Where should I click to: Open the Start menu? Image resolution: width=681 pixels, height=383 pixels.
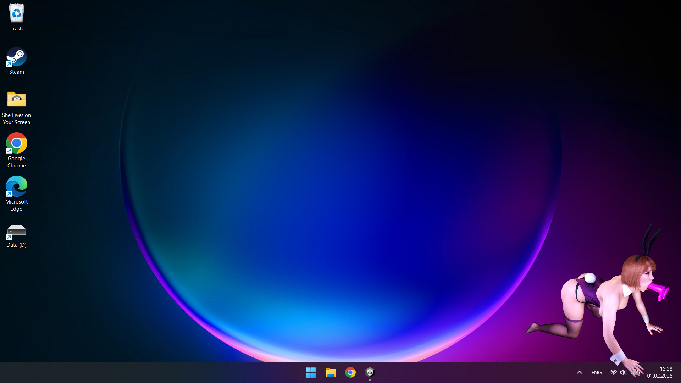click(x=311, y=372)
